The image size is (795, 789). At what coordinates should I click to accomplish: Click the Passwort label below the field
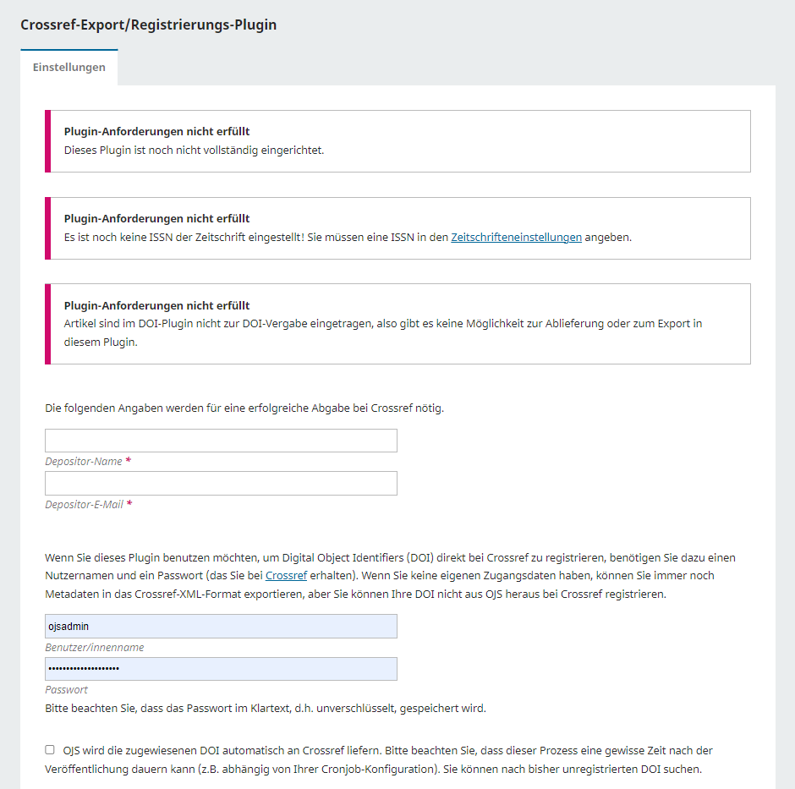coord(66,690)
